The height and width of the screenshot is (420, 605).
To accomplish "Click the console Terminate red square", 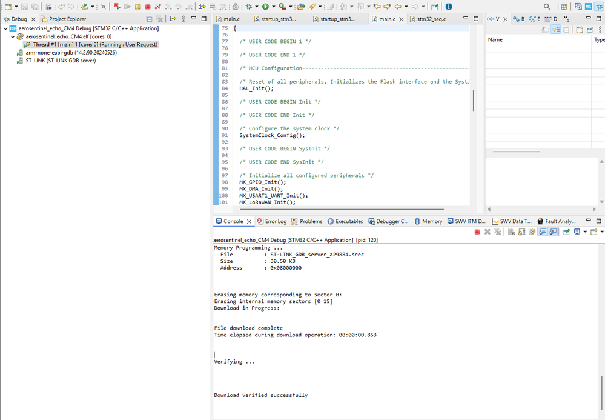I will click(477, 232).
